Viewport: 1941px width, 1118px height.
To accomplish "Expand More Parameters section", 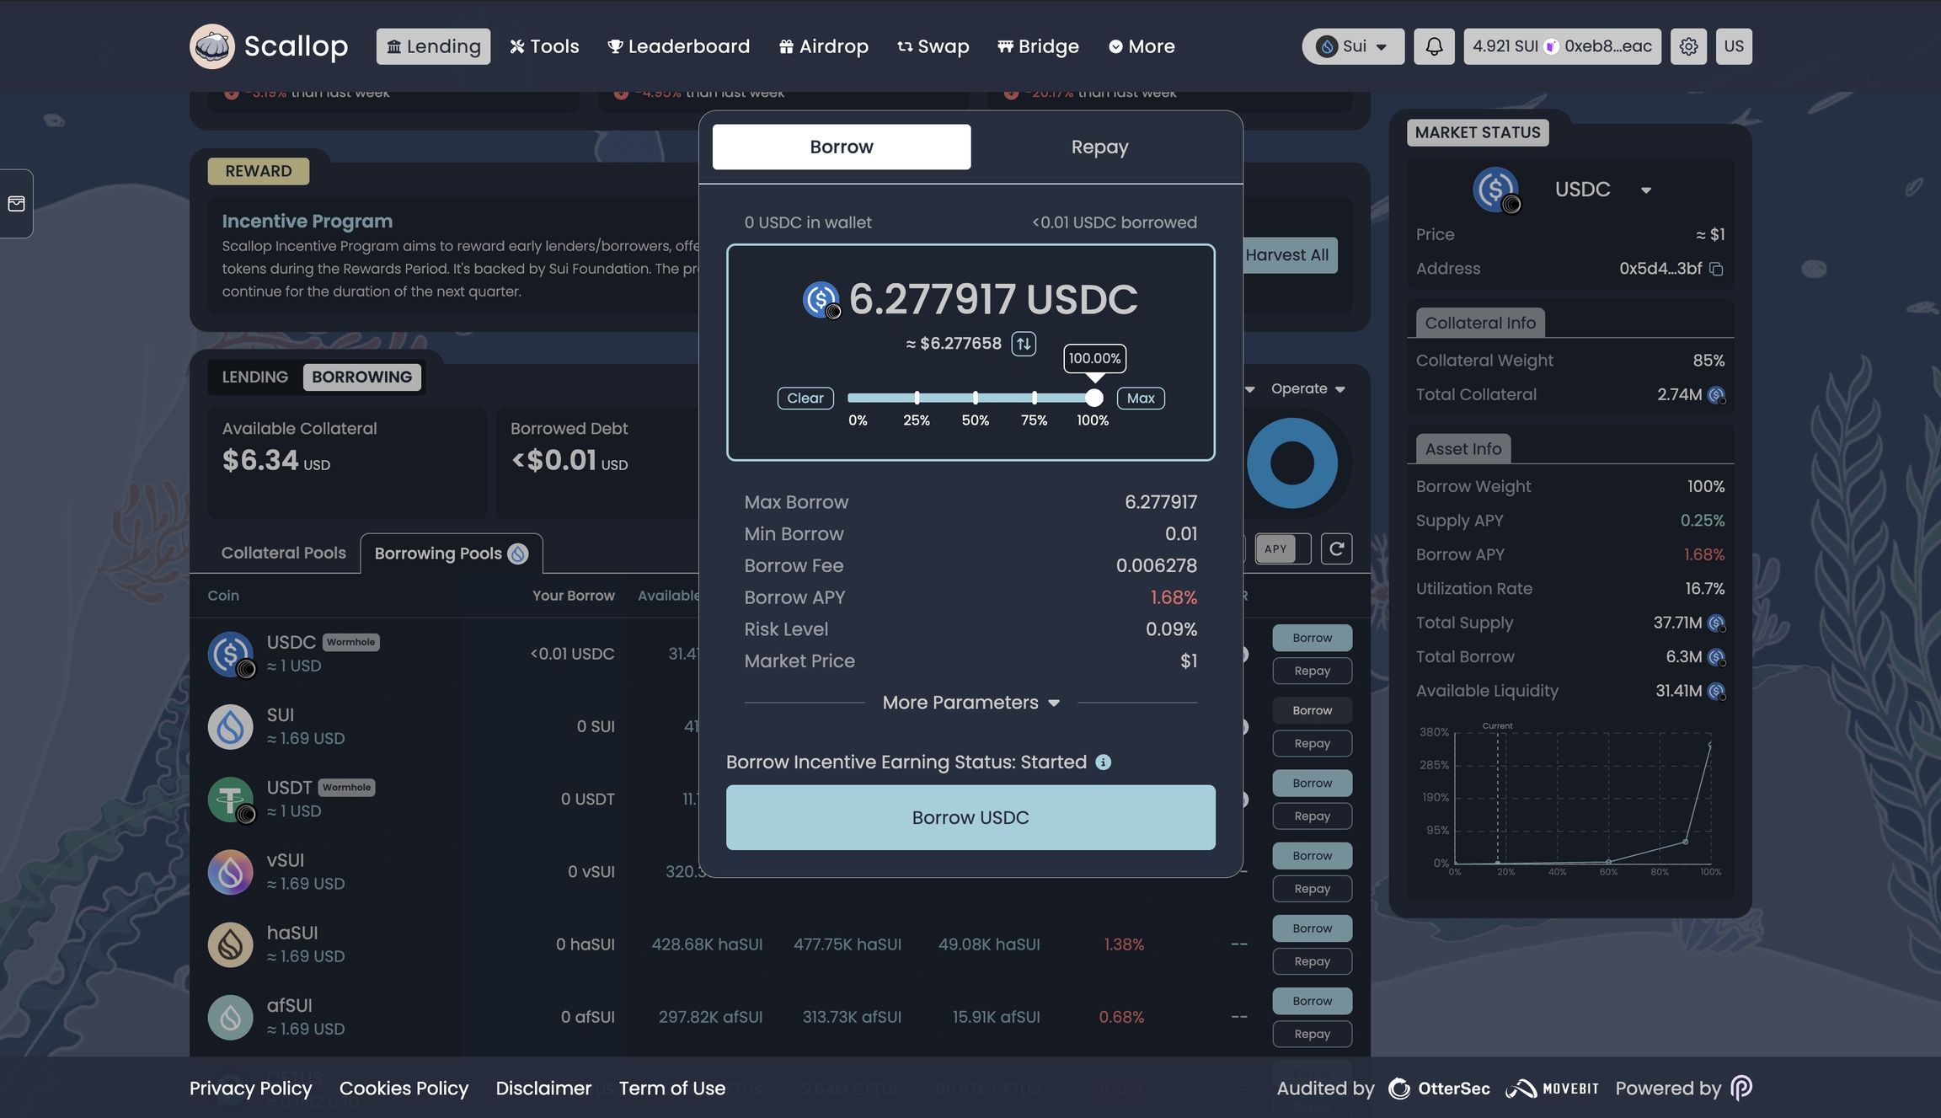I will 970,703.
